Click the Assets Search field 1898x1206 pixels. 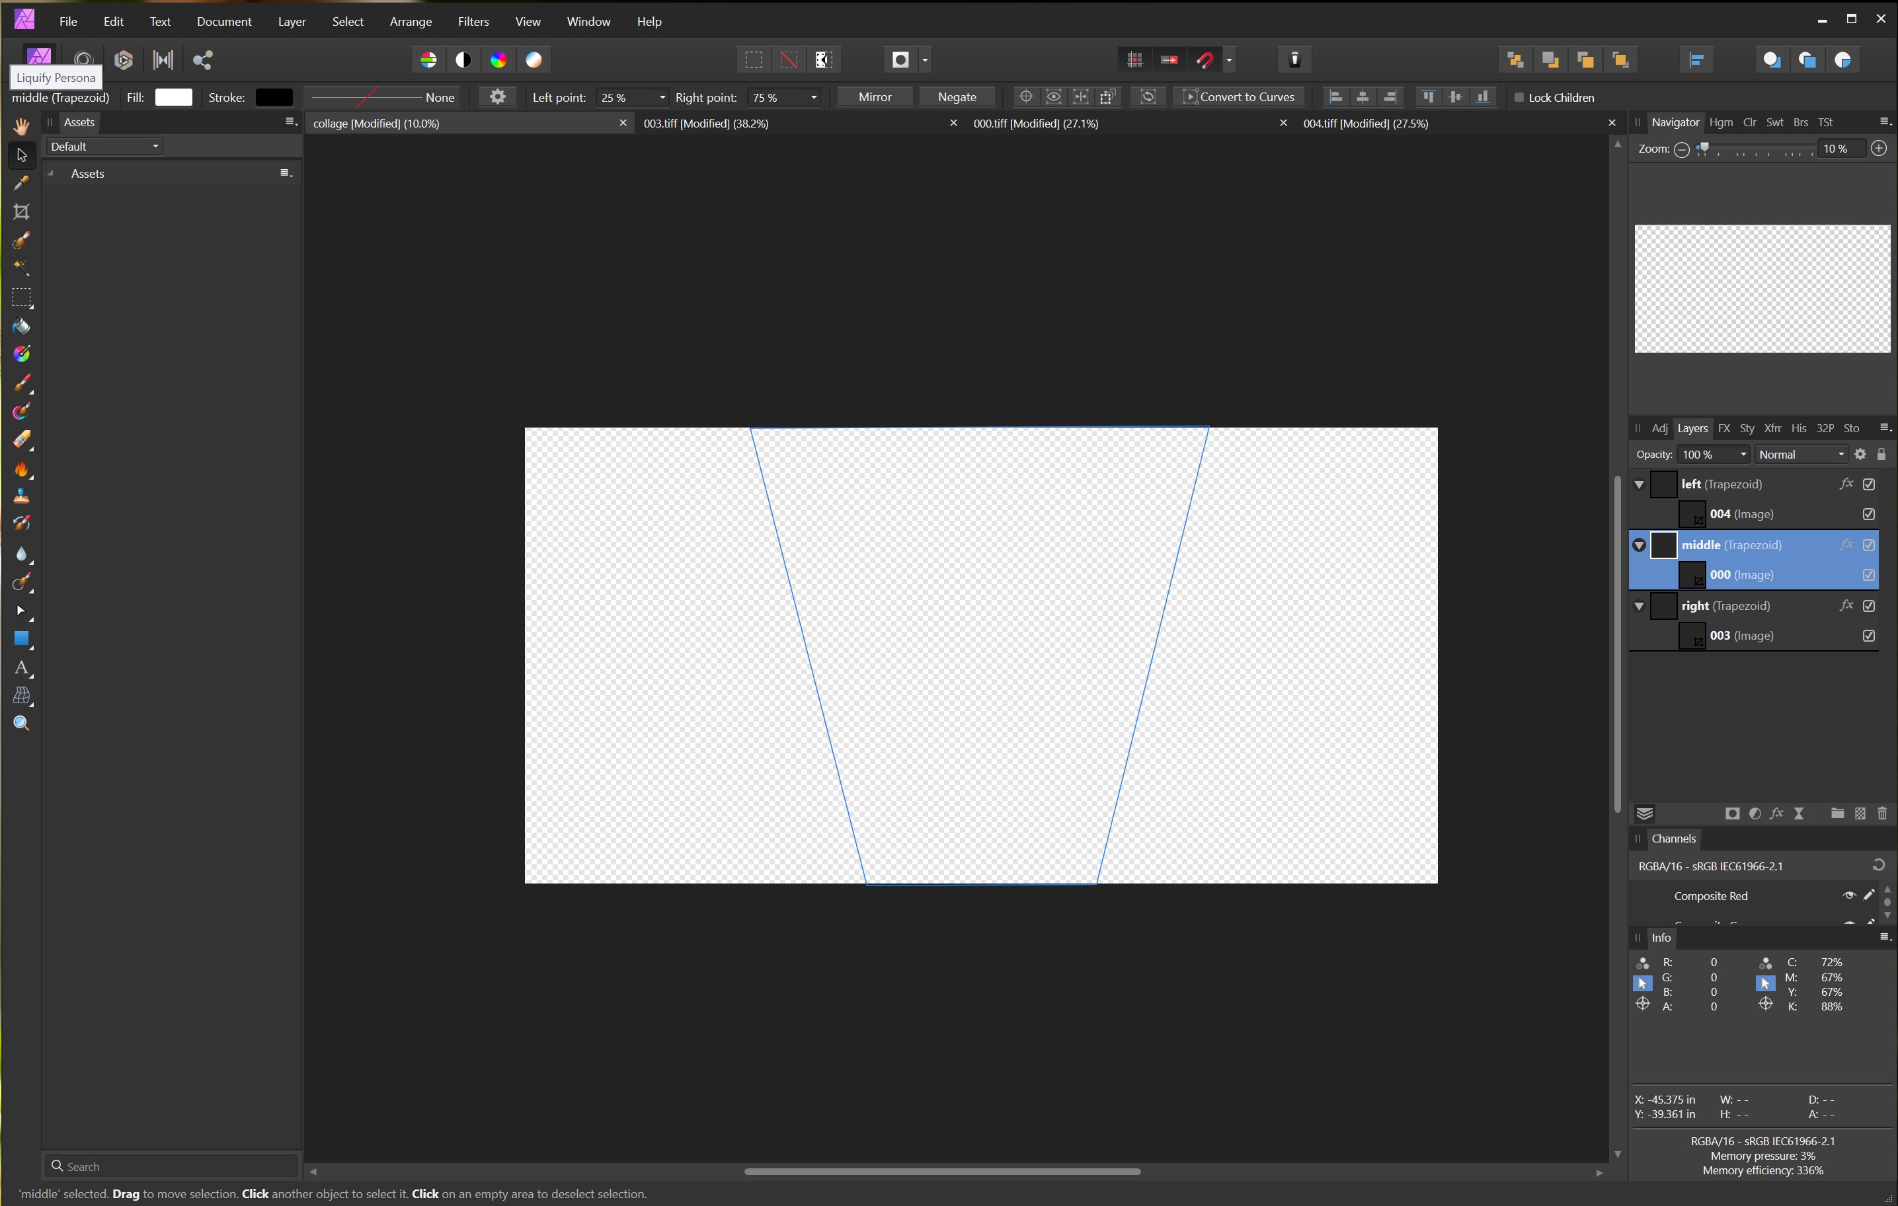click(172, 1166)
